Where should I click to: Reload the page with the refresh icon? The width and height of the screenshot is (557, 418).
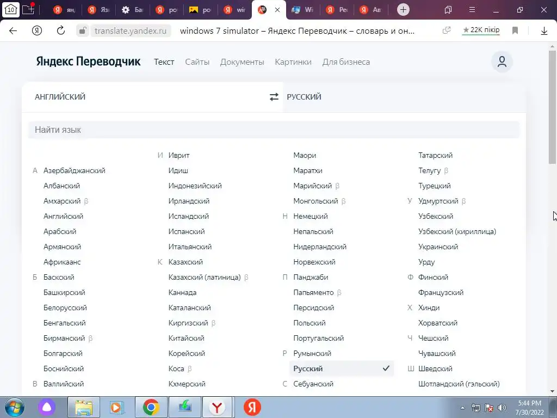click(61, 30)
